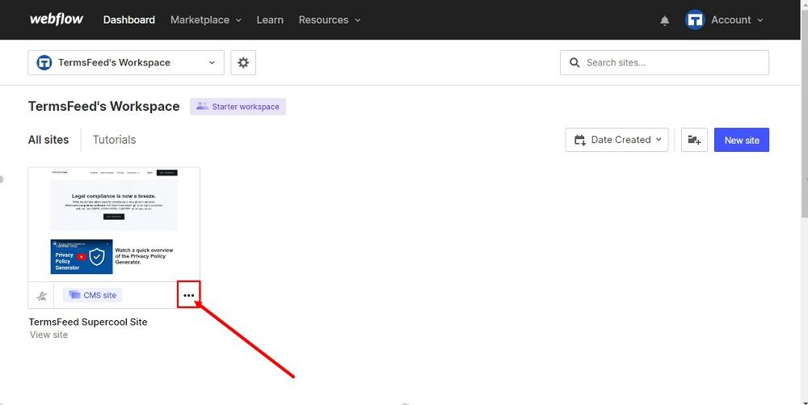
Task: Click the TermsFeed Supercool Site name
Action: pyautogui.click(x=88, y=322)
